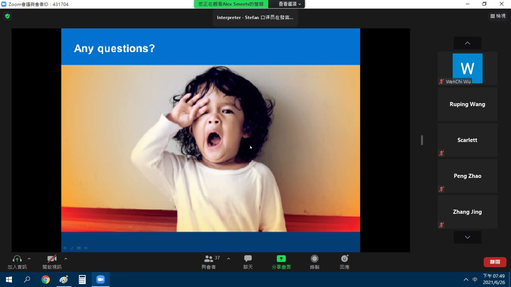Click the panel divider resize handle

[x=422, y=140]
